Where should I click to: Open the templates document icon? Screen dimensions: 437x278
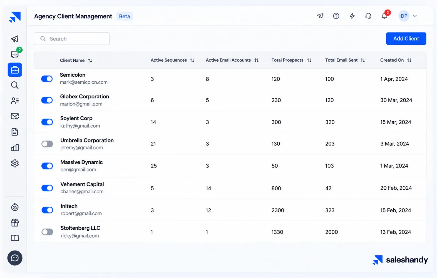click(15, 132)
